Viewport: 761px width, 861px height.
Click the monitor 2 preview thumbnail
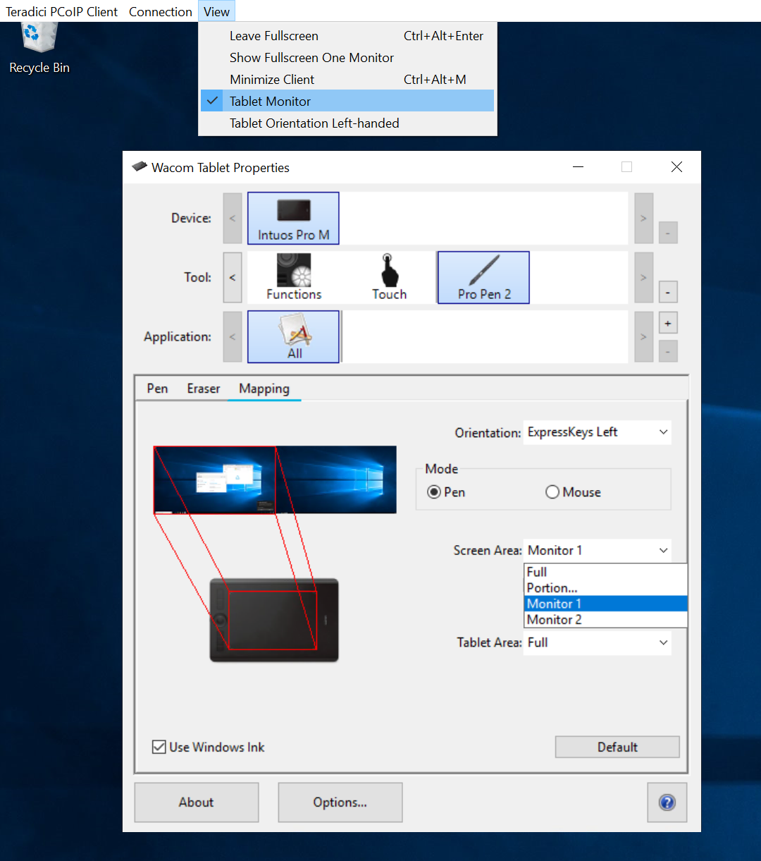click(x=336, y=480)
